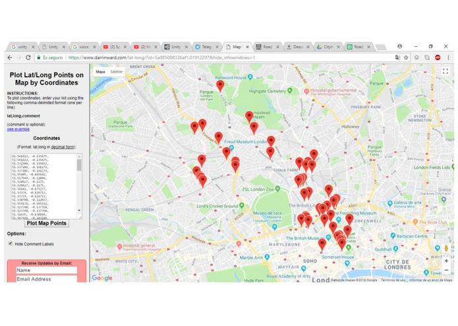Click the green padlock 'Es seguro' icon
The width and height of the screenshot is (458, 326).
tap(39, 58)
